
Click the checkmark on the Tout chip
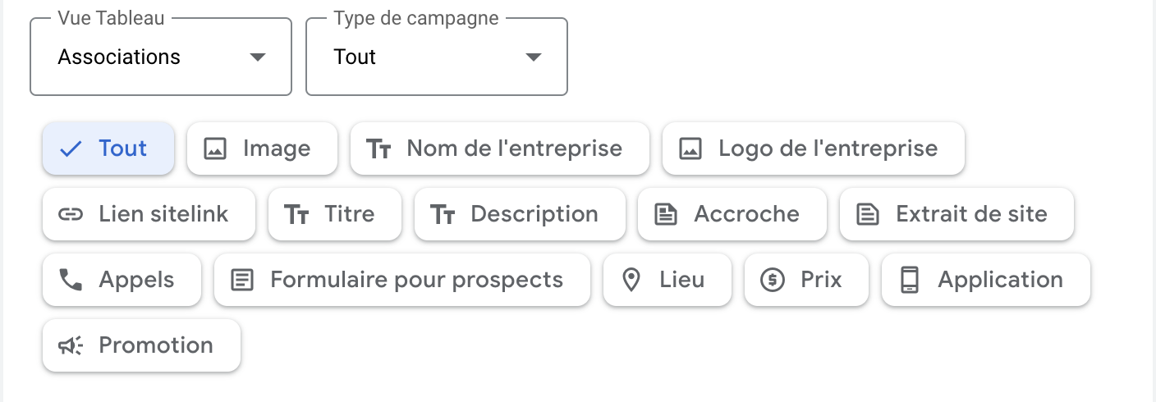click(x=71, y=148)
